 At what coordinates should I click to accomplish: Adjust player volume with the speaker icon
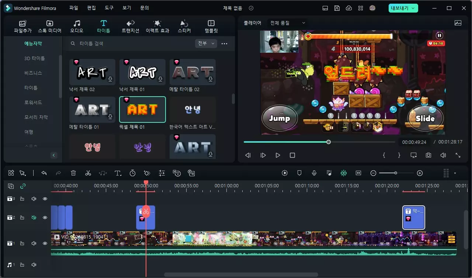[x=443, y=155]
